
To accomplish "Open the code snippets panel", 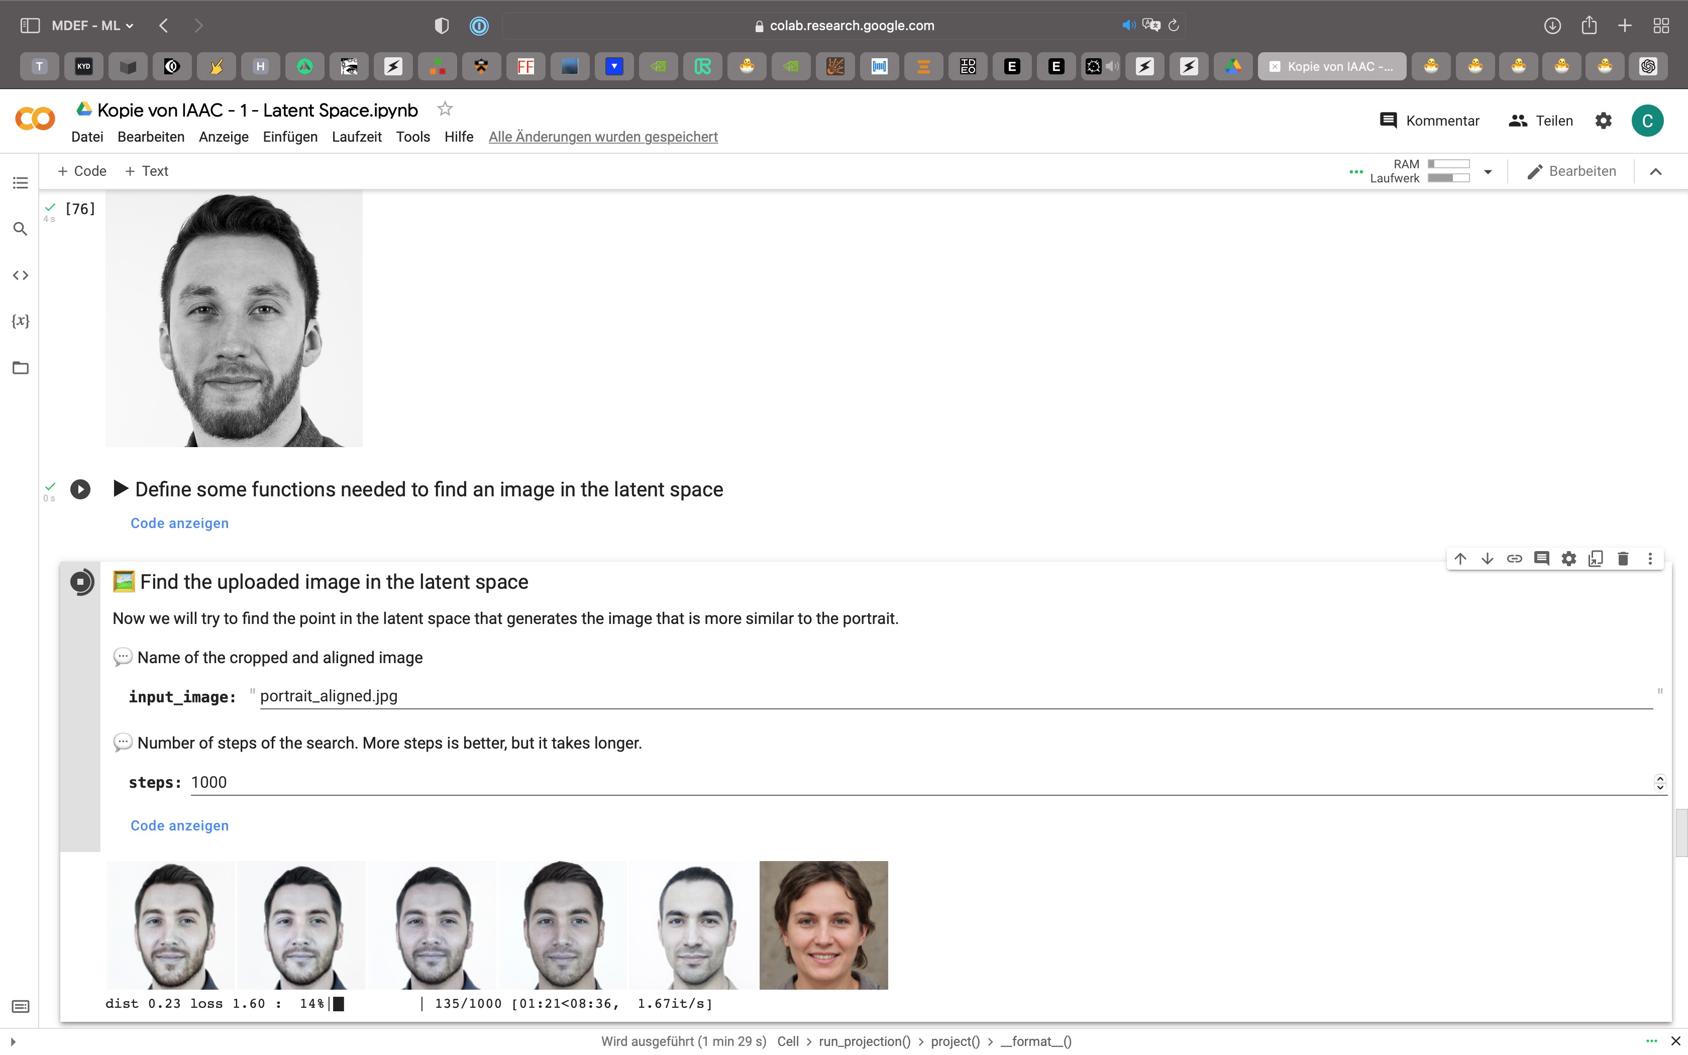I will click(20, 275).
